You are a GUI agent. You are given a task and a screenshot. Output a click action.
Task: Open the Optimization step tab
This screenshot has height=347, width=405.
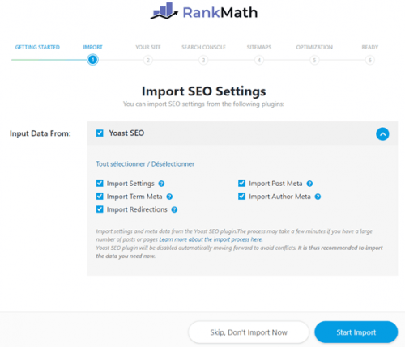tap(314, 47)
